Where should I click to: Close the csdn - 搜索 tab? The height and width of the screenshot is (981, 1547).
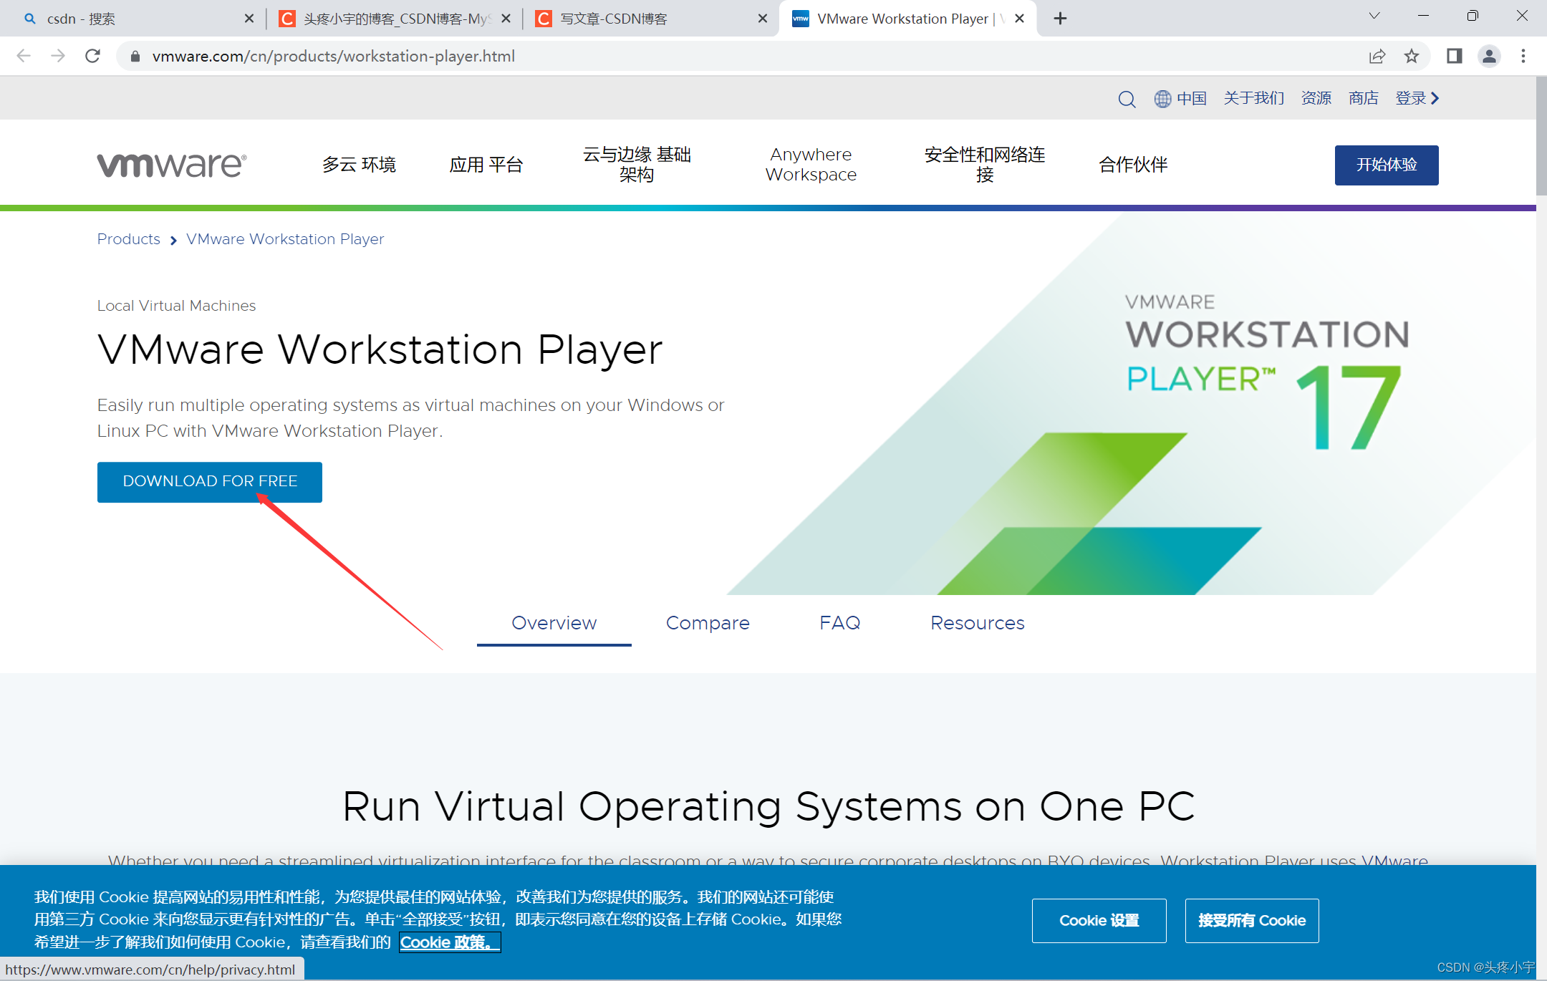[249, 19]
